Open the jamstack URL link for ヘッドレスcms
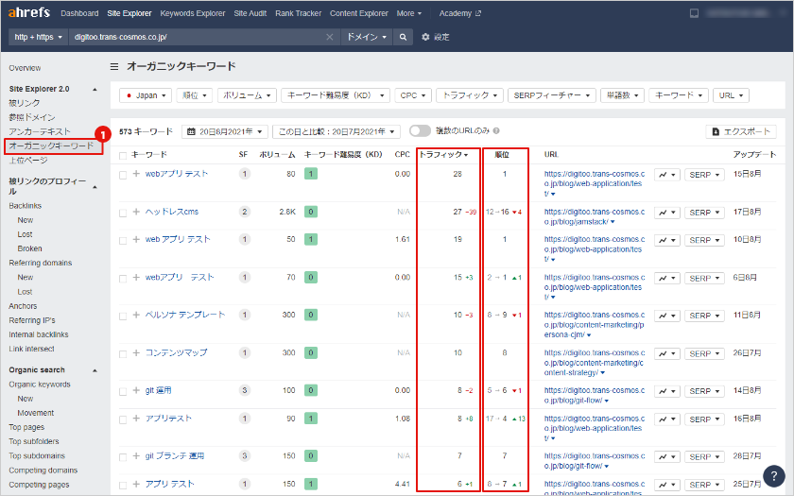 click(x=594, y=216)
